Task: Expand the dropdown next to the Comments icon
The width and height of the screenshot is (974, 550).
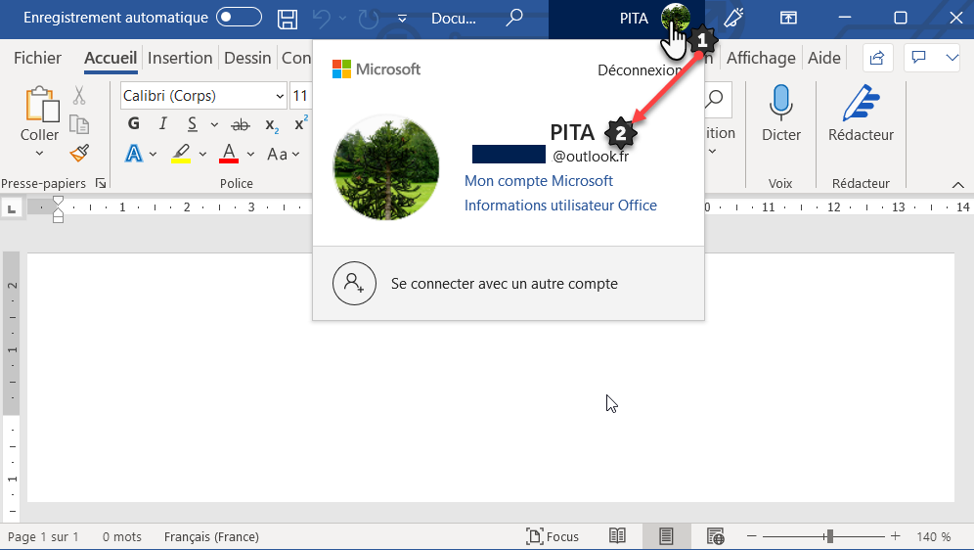Action: (952, 58)
